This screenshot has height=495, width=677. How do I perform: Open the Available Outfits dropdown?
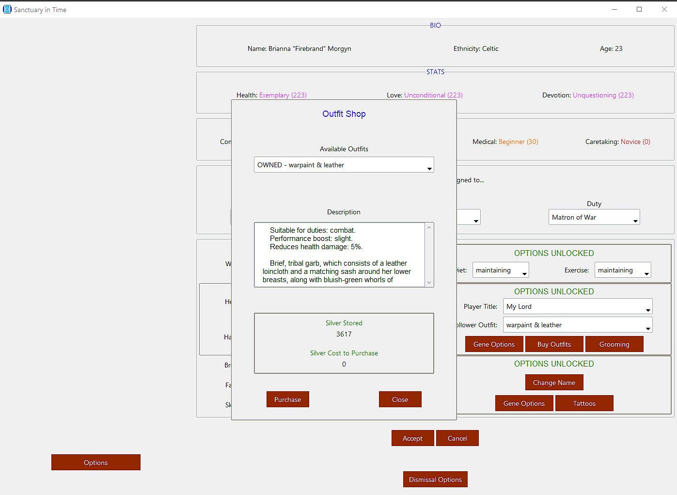tap(344, 165)
